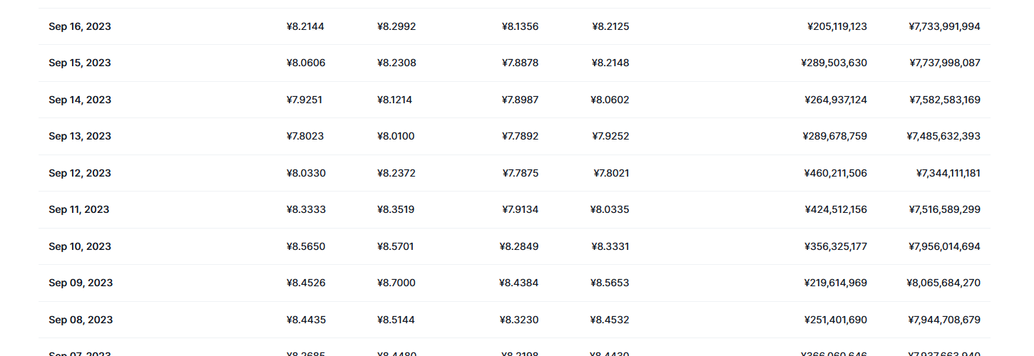
Task: Click market cap ¥7,344,111,181 value
Action: click(x=948, y=173)
